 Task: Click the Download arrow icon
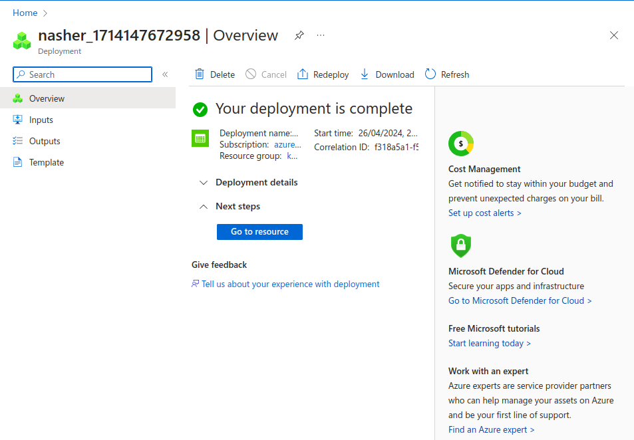365,74
